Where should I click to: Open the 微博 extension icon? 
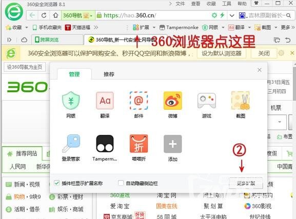(172, 101)
